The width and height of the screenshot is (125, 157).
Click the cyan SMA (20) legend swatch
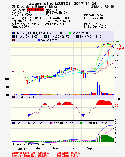pos(46,37)
